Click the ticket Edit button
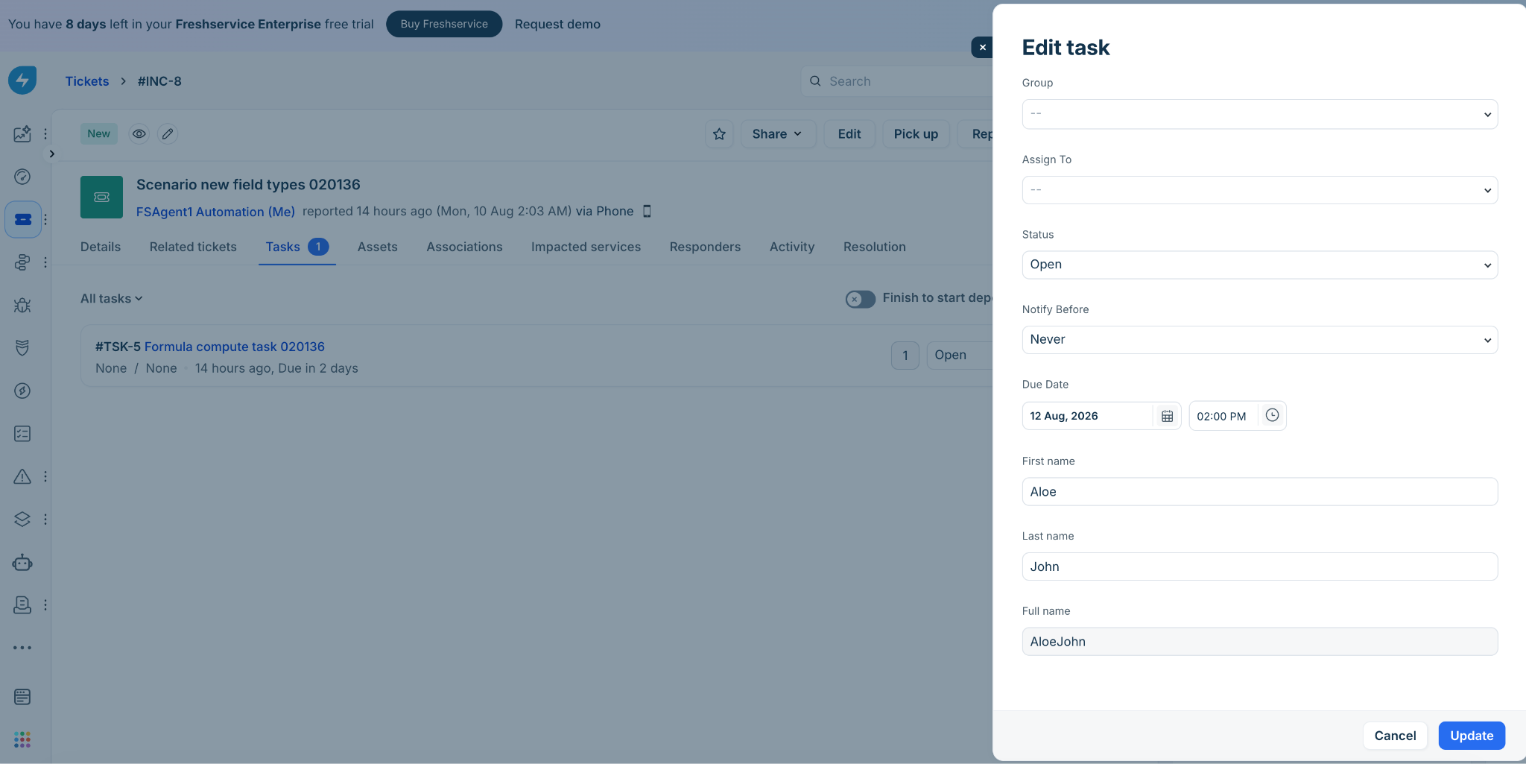Viewport: 1526px width, 764px height. click(849, 134)
